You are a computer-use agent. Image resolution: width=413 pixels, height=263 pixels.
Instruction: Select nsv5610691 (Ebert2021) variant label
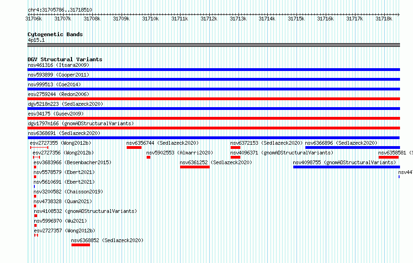(x=64, y=182)
